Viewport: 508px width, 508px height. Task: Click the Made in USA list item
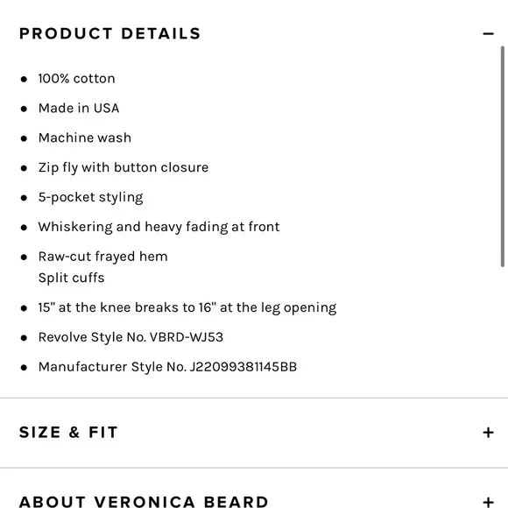(79, 109)
